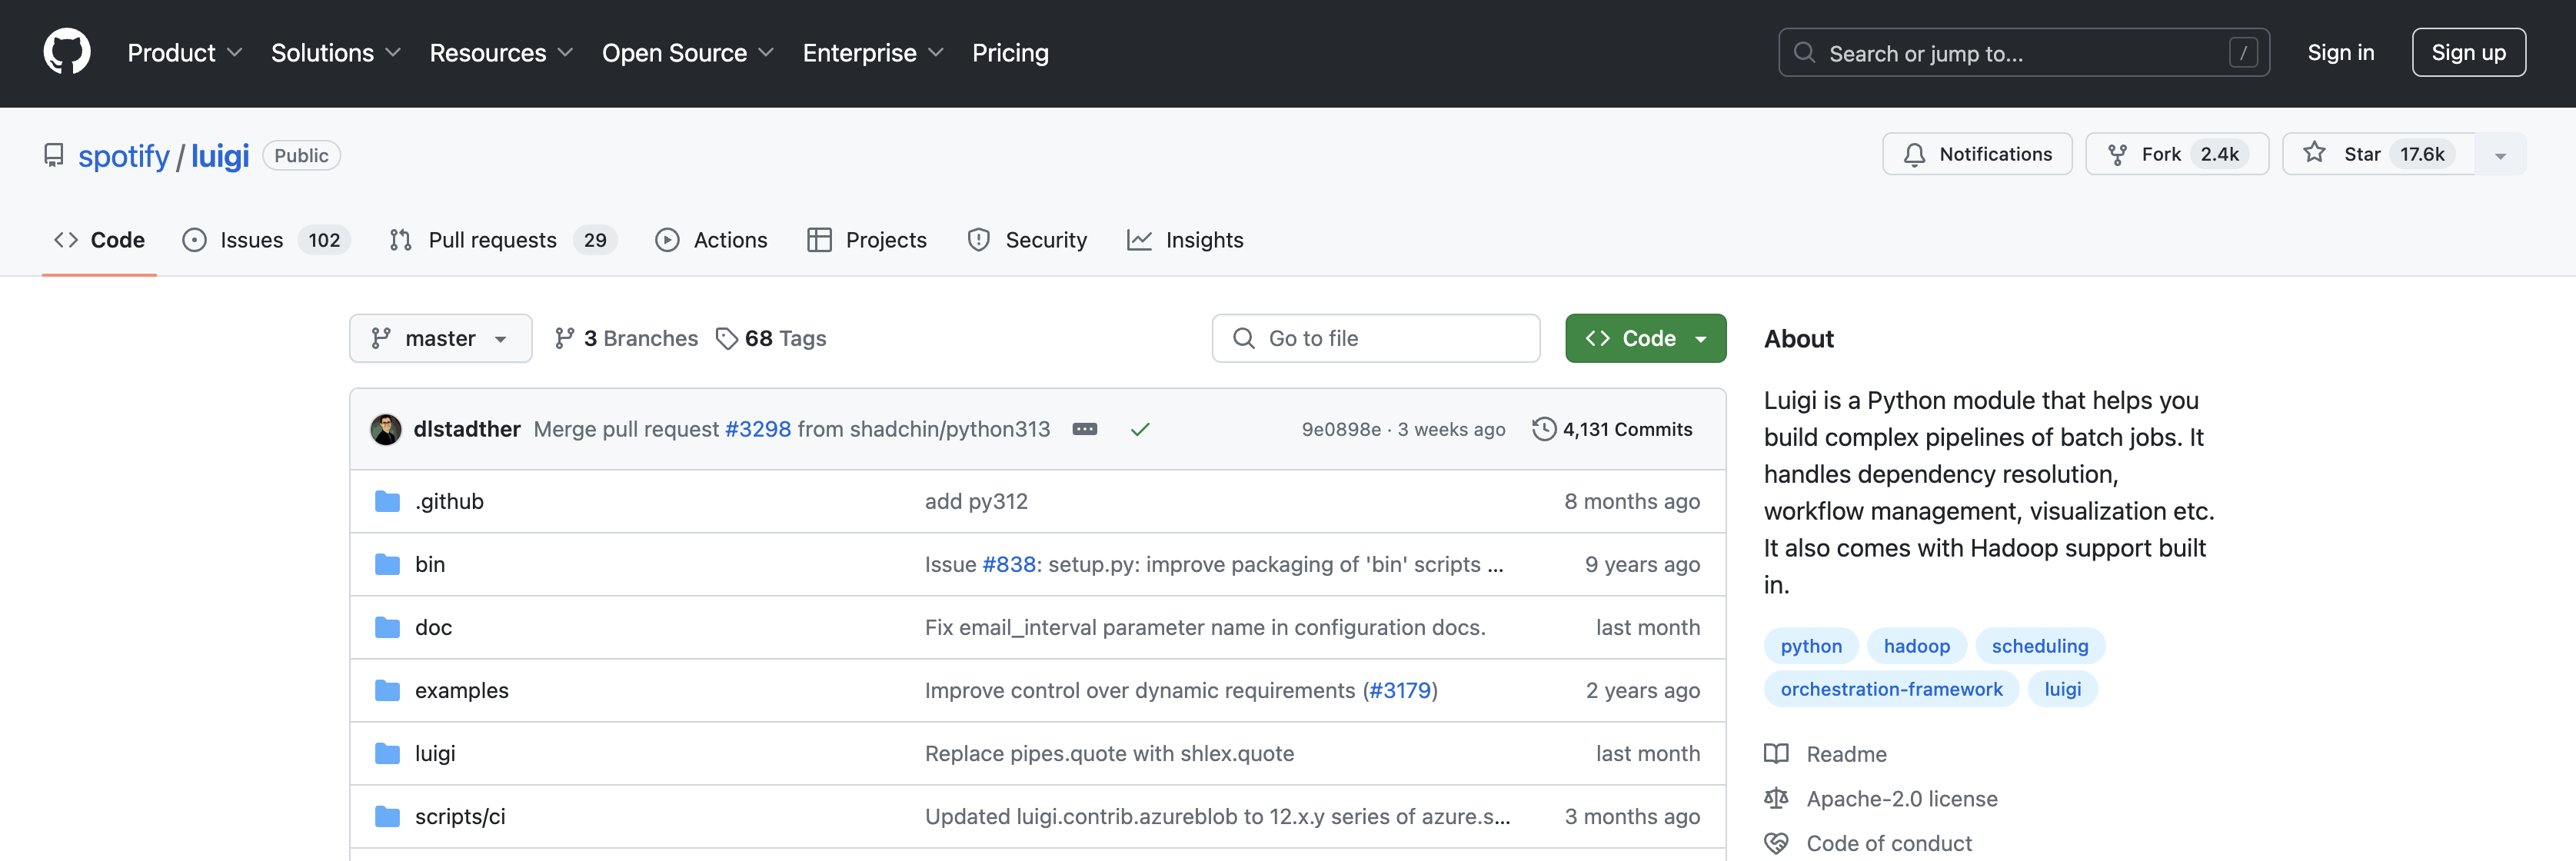Screen dimensions: 2576x861
Task: Switch to the Insights tab
Action: (1185, 240)
